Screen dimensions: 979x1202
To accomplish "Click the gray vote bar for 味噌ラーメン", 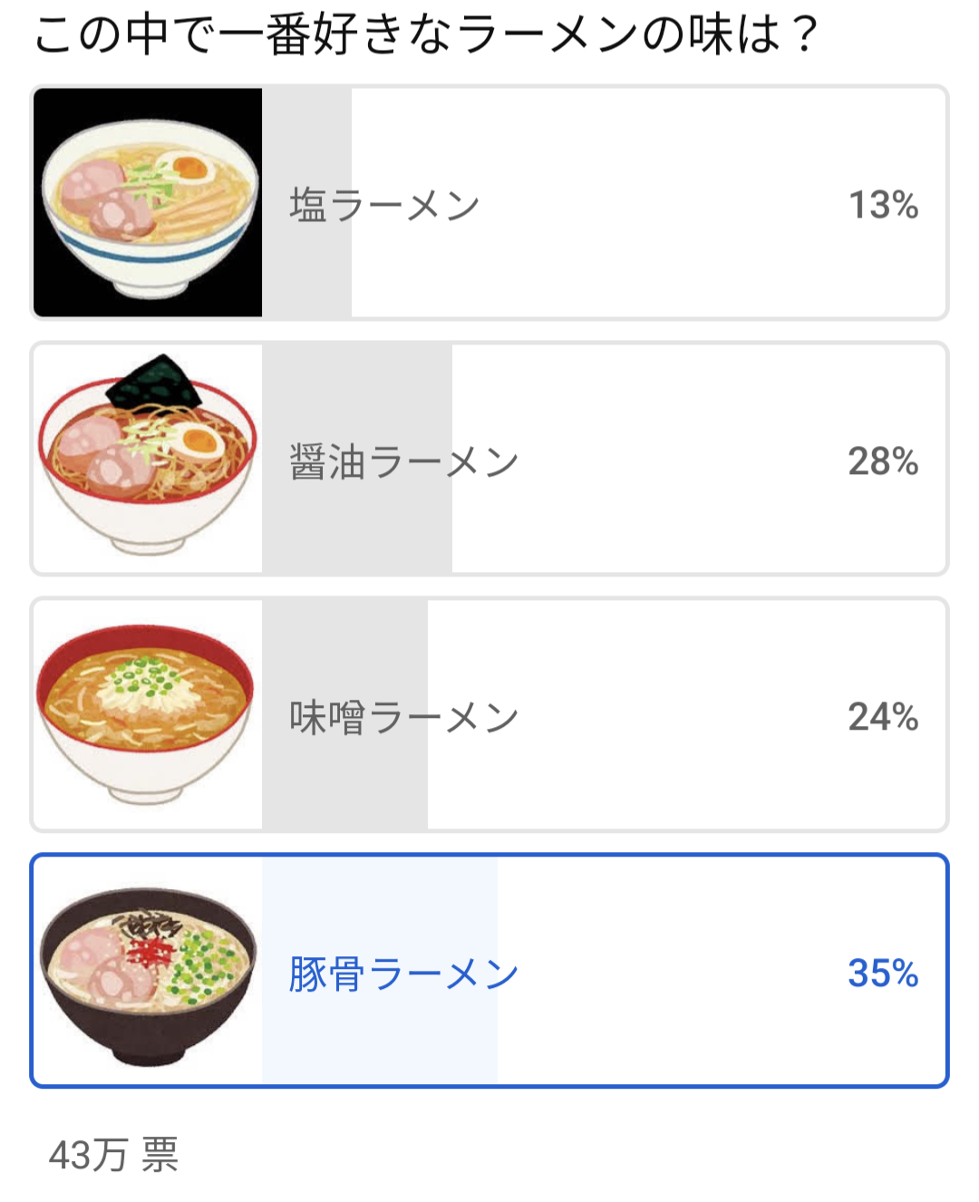I will tap(344, 780).
